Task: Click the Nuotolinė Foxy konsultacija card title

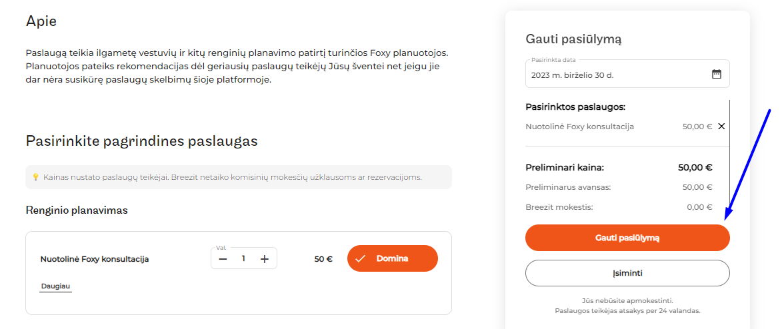Action: 95,259
